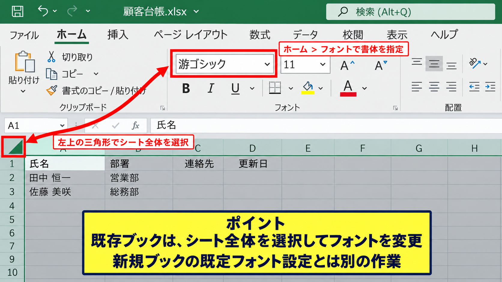This screenshot has height=282, width=502.
Task: Apply the red font color
Action: pyautogui.click(x=348, y=88)
